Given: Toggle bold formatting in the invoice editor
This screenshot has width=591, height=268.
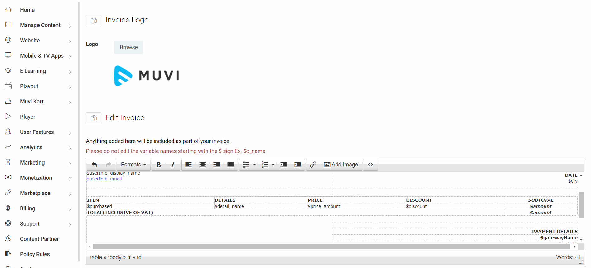Looking at the screenshot, I should pos(158,165).
